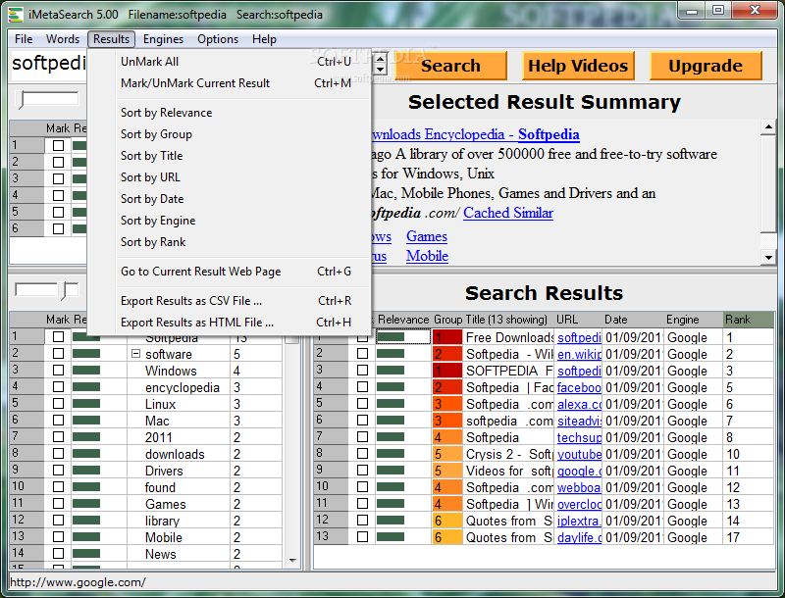
Task: Select Export Results as CSV File
Action: click(x=229, y=301)
